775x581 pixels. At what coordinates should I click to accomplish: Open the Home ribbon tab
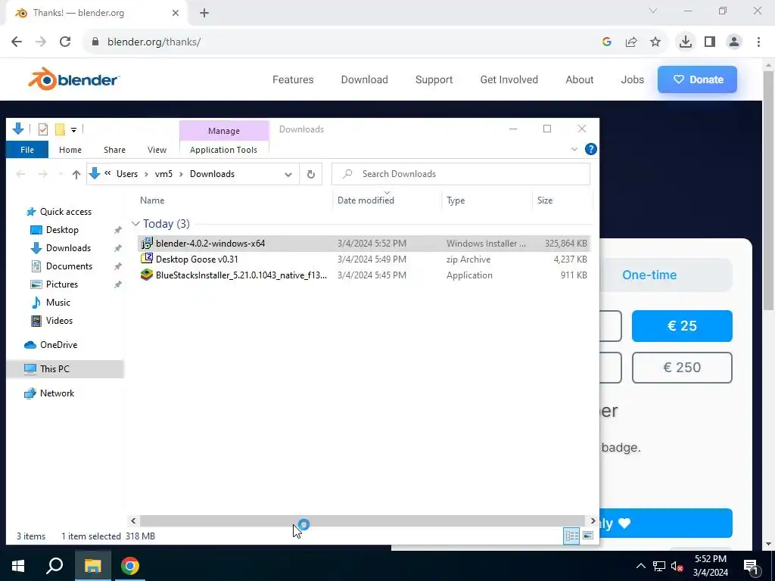coord(70,150)
